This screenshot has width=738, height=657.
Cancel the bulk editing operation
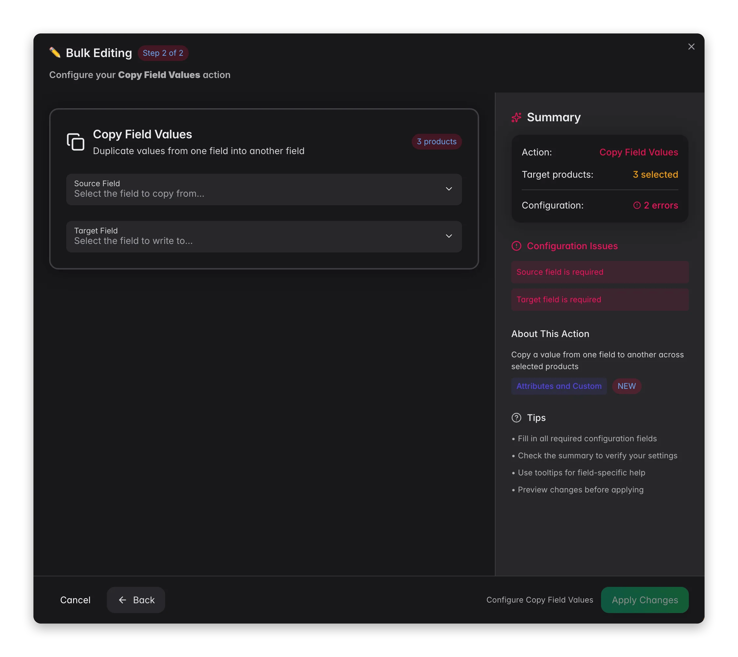tap(75, 600)
